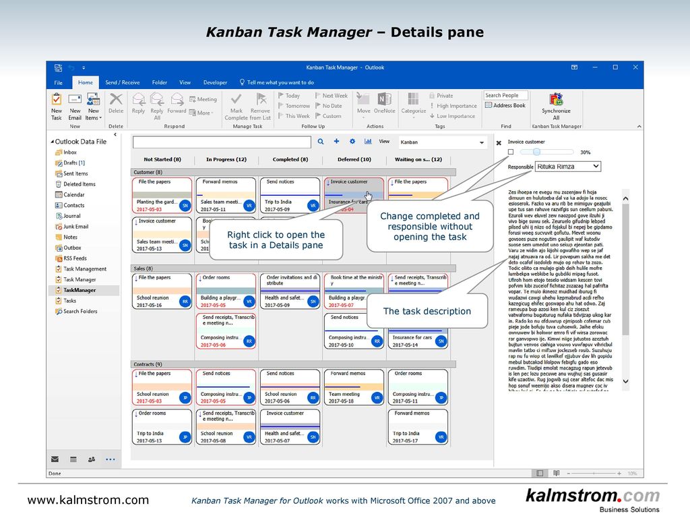Viewport: 690px width, 518px height.
Task: Click the Mail navigation icon
Action: pos(55,459)
